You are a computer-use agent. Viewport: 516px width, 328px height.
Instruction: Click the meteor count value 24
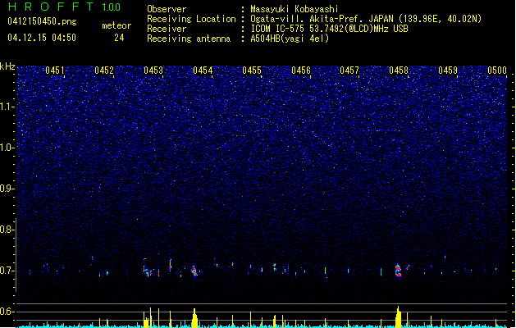(119, 38)
